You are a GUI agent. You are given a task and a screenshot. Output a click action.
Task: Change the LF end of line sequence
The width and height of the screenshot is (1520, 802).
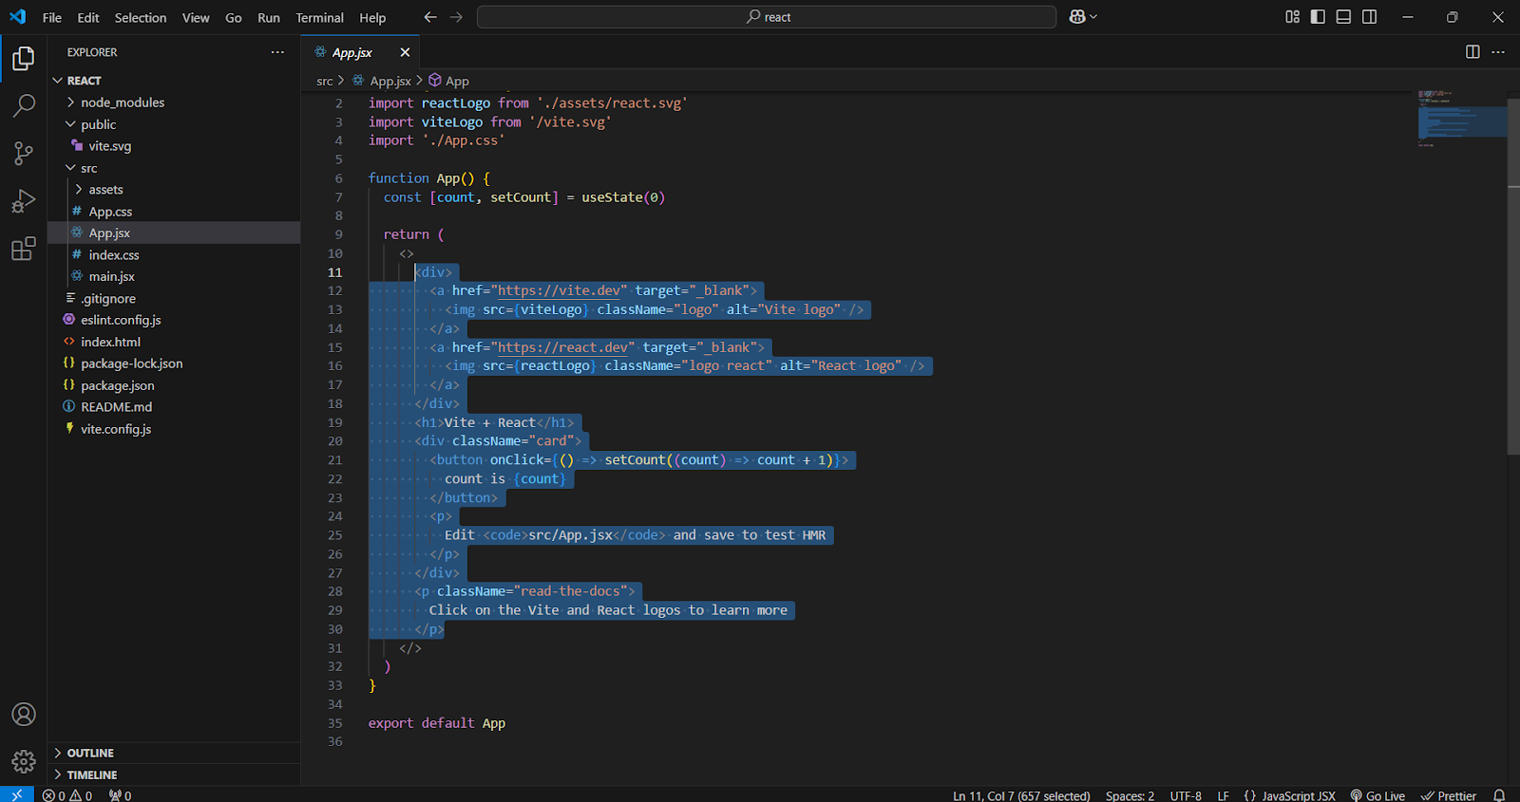[1223, 795]
